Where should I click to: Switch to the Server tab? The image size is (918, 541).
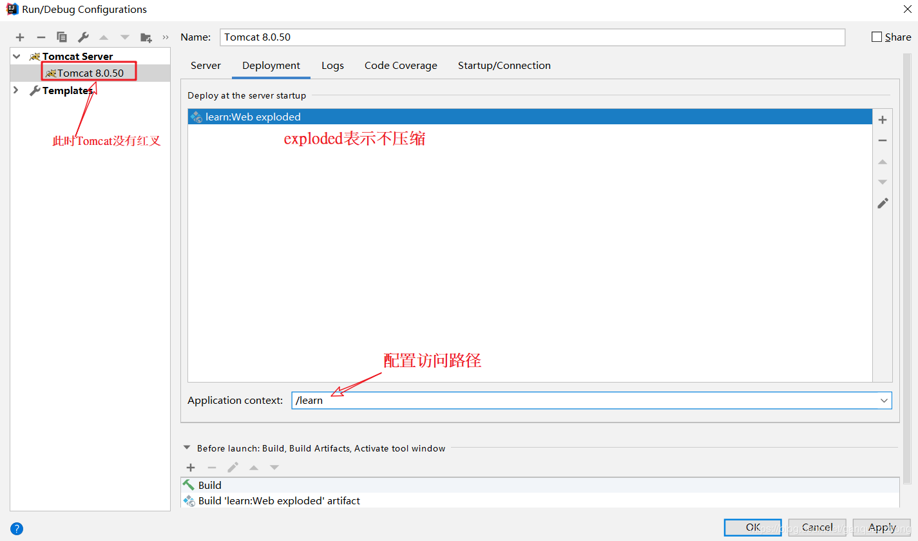pos(206,66)
